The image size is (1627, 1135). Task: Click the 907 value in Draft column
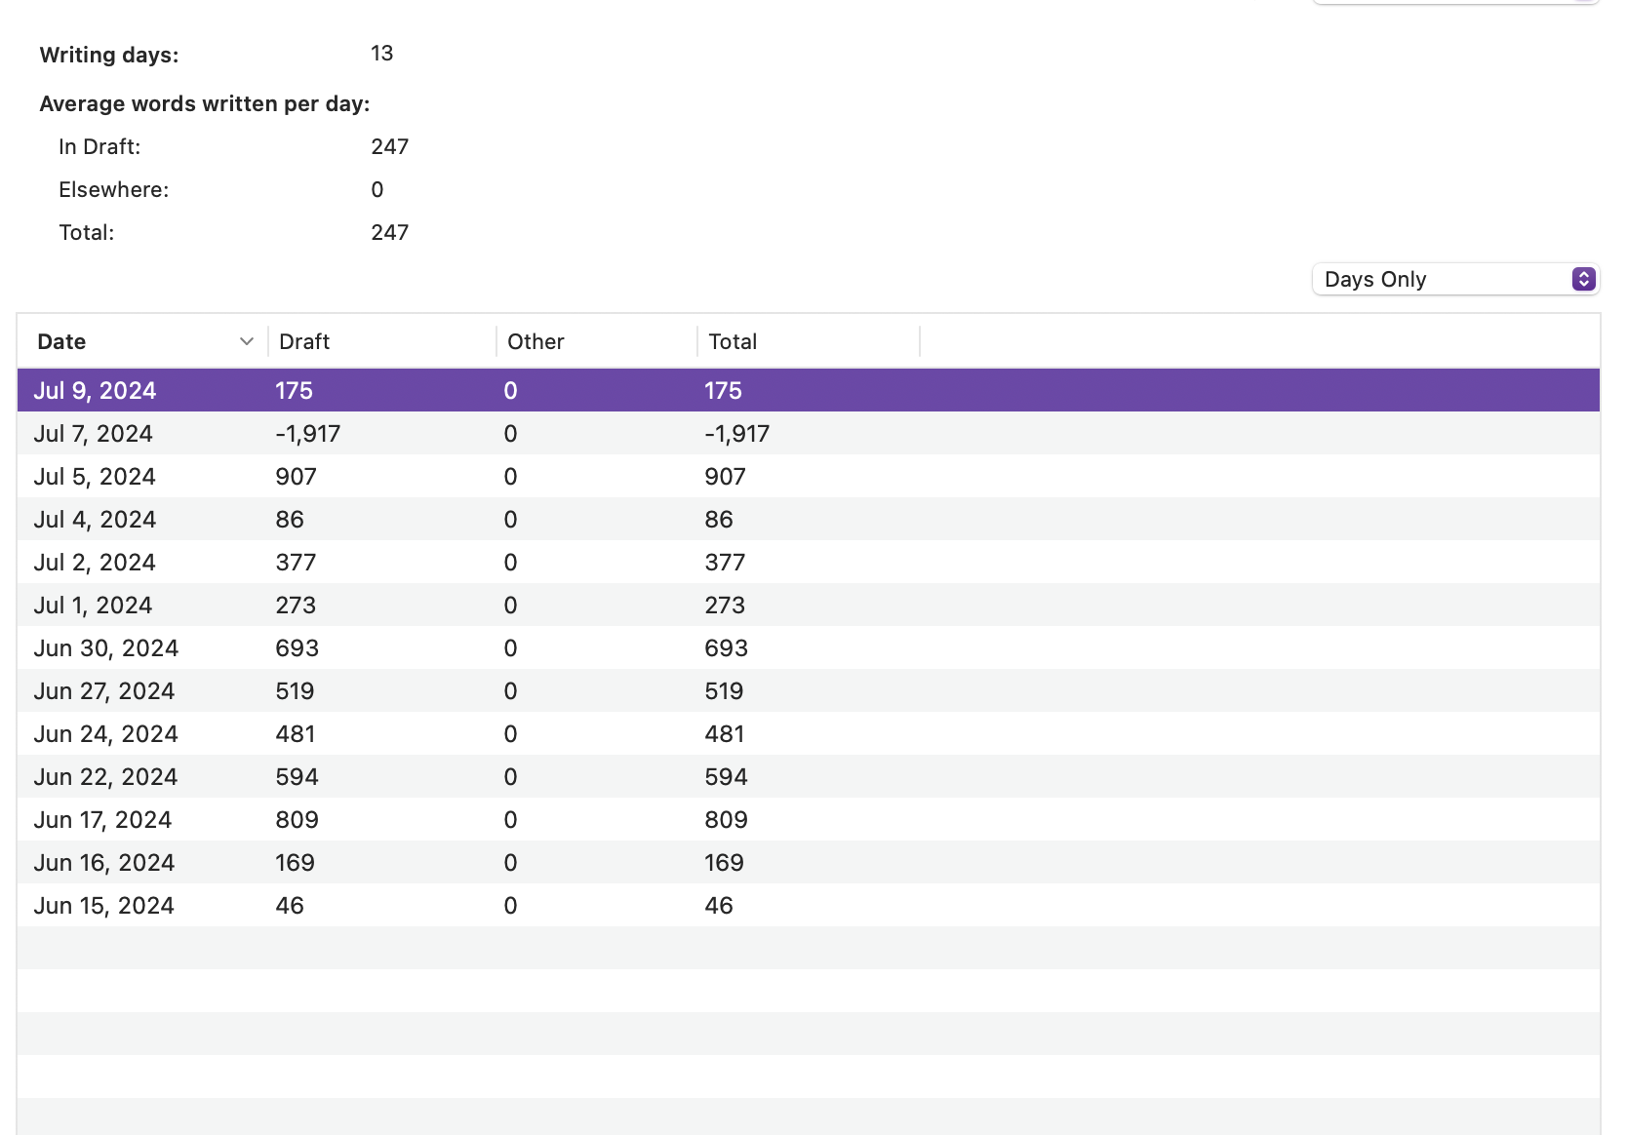(297, 477)
